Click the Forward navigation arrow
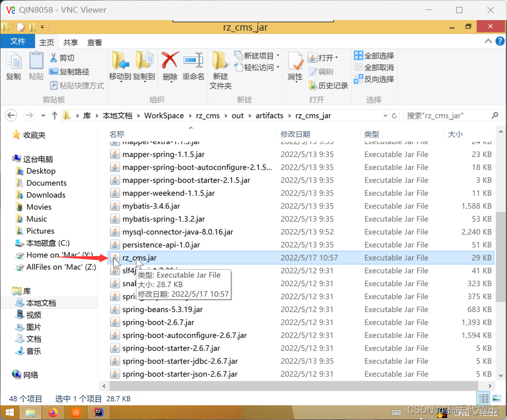Screen dimensions: 507x420 tap(29, 115)
